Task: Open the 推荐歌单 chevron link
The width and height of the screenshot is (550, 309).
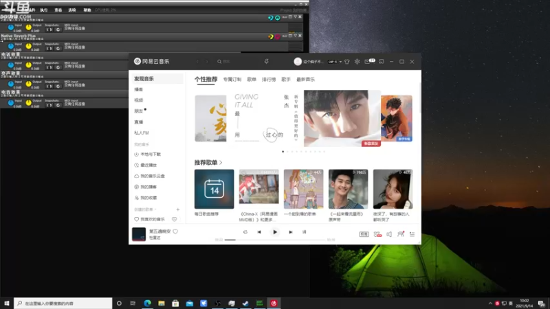Action: [x=221, y=163]
